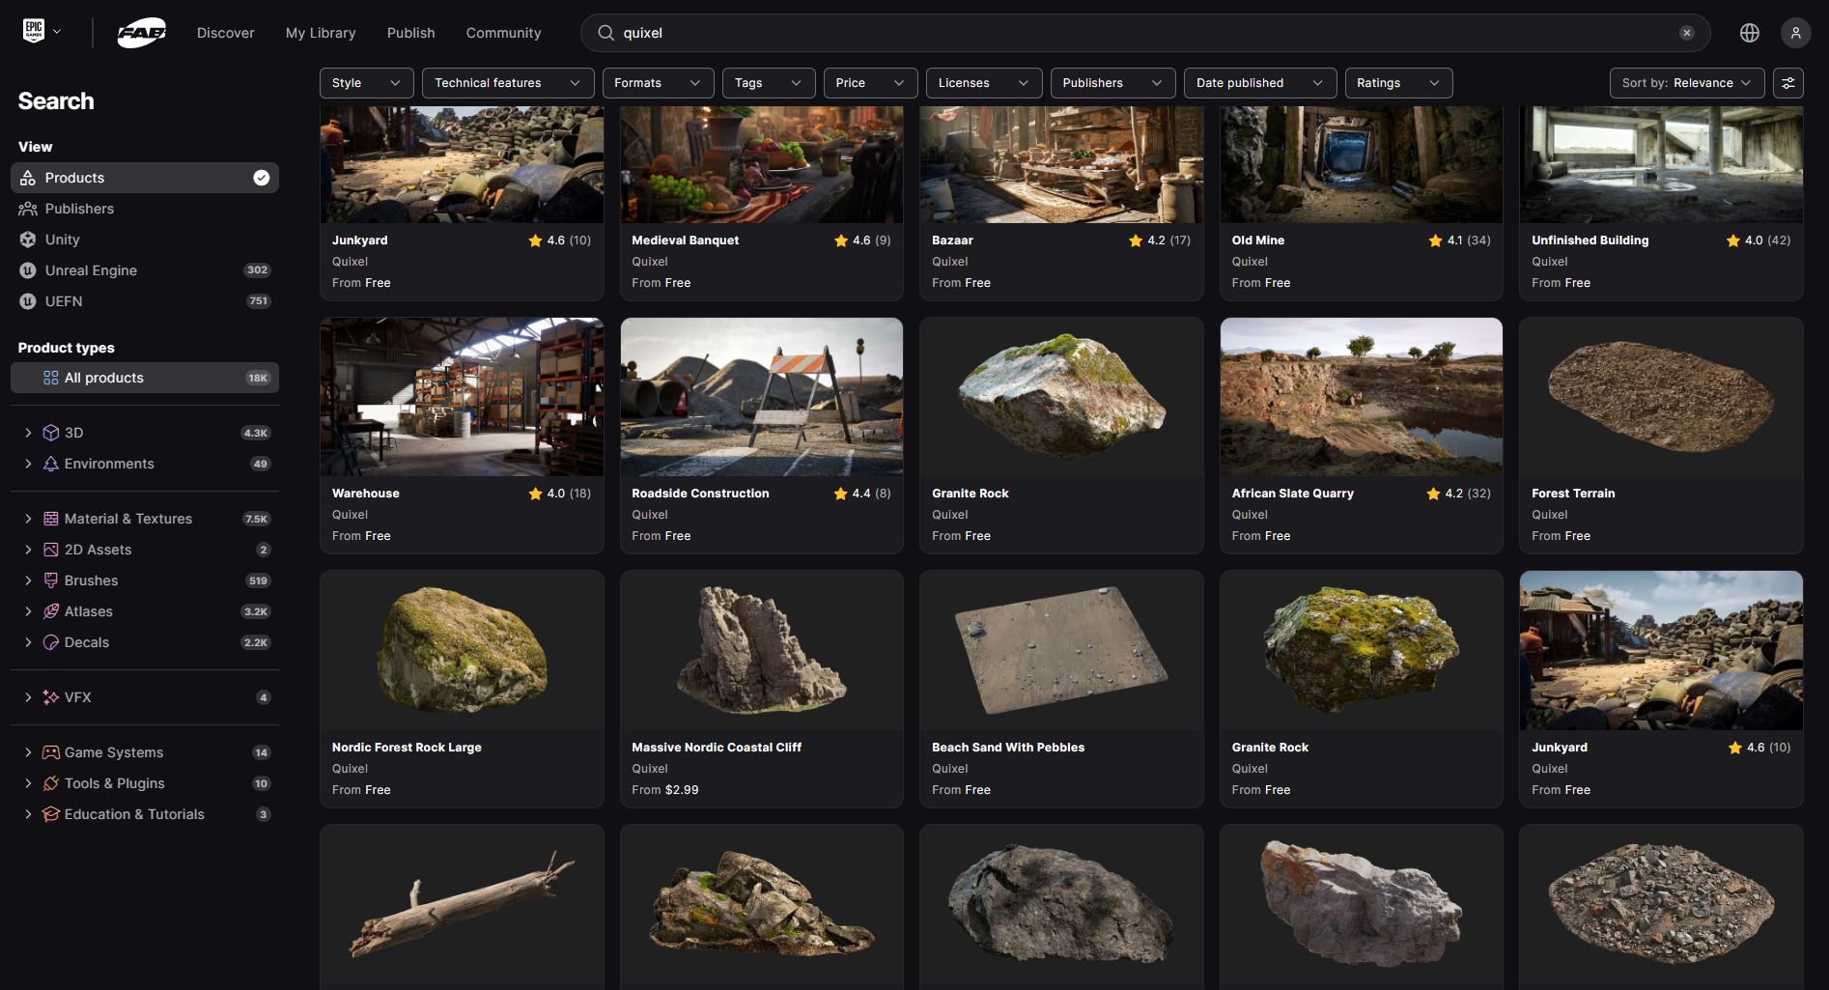Open the filter settings sliders icon

click(x=1787, y=83)
